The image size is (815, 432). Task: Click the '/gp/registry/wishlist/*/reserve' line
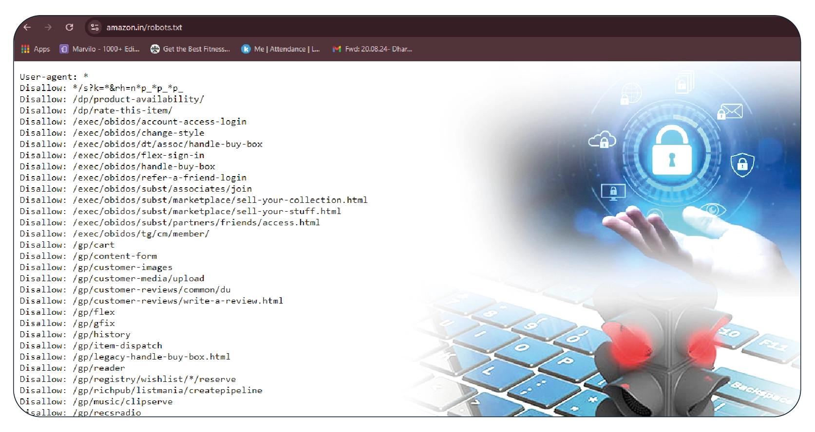128,379
